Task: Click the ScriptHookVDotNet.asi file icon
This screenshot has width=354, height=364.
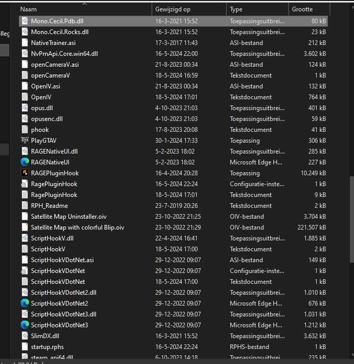Action: [x=25, y=260]
